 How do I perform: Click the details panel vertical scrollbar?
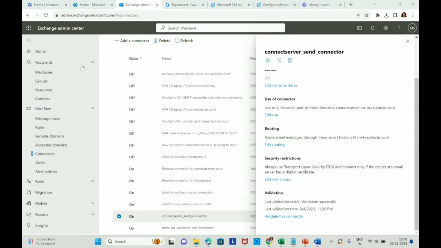(417, 153)
